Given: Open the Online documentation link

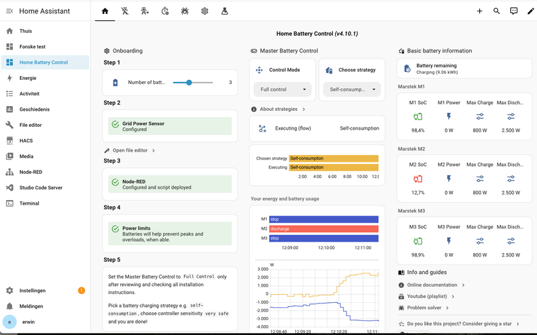Looking at the screenshot, I should (432, 285).
